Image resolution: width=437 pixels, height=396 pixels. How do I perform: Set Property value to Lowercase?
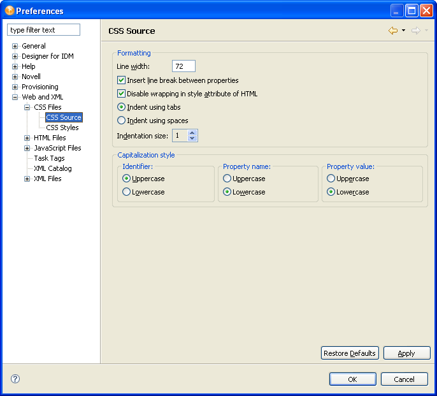coord(331,192)
